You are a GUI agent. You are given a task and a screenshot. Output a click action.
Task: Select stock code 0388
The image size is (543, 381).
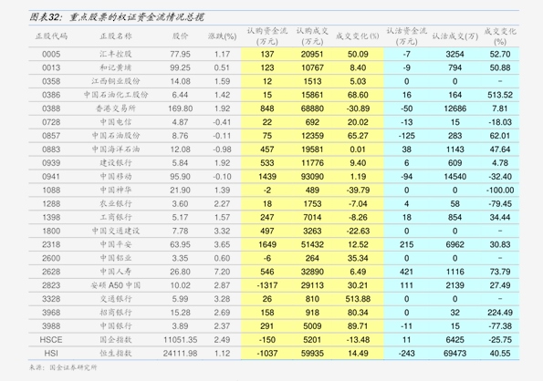coord(51,108)
